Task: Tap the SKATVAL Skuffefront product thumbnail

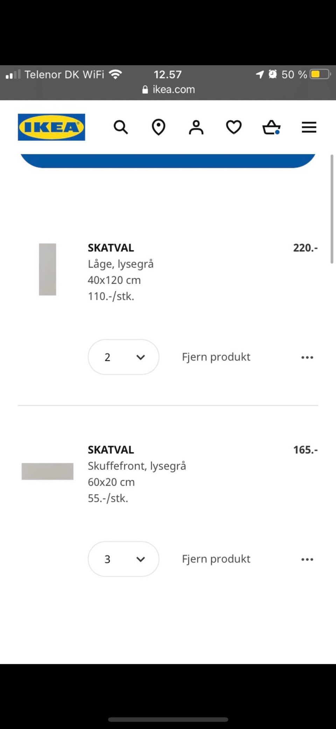Action: (48, 471)
